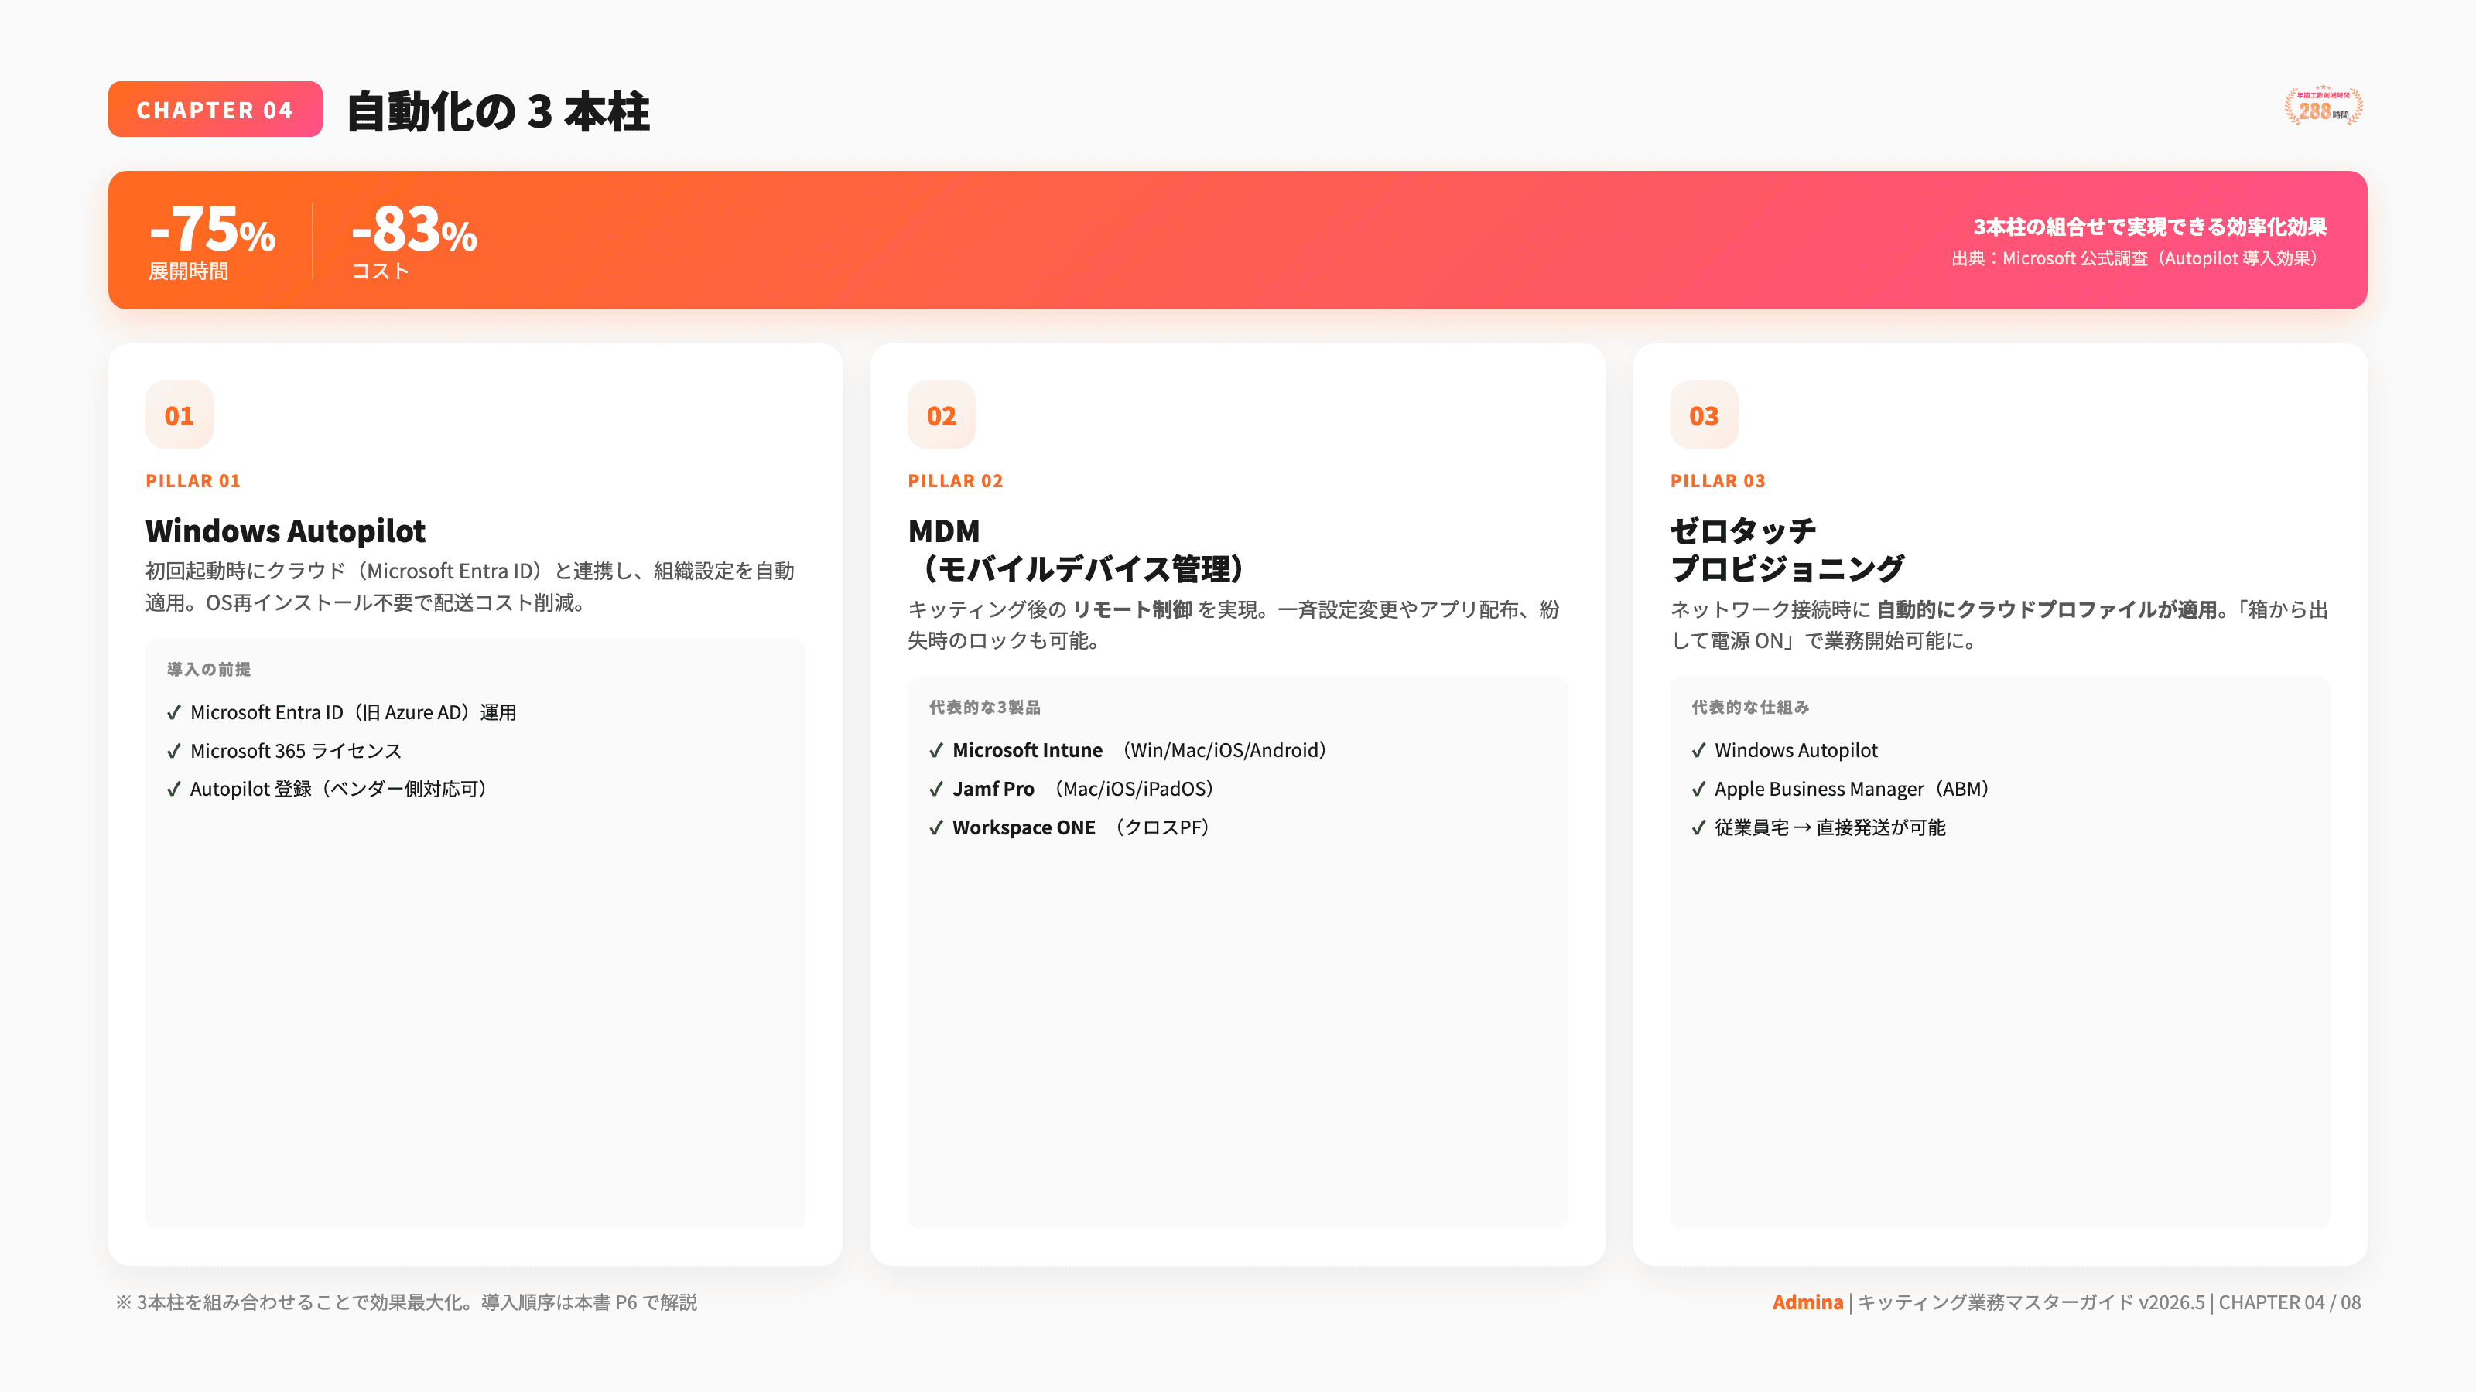Select the title 自動化の 3 本柱
The image size is (2476, 1392).
click(x=498, y=111)
